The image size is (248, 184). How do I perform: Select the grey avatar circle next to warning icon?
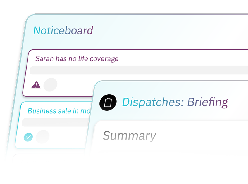[50, 85]
